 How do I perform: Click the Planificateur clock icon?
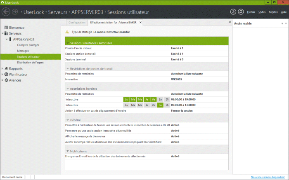pyautogui.click(x=6, y=74)
